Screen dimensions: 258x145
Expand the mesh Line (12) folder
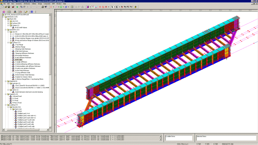[8, 21]
